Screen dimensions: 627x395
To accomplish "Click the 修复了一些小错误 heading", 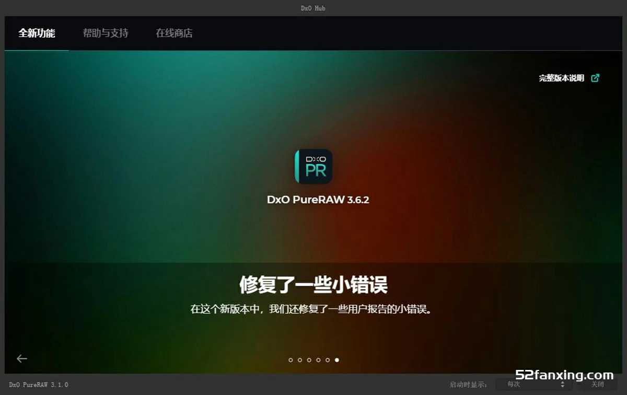I will point(313,285).
